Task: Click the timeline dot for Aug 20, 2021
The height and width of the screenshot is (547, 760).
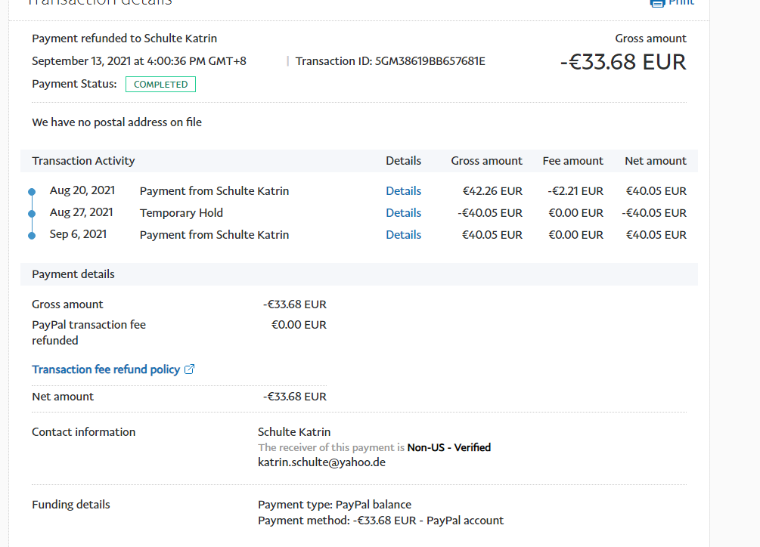Action: coord(32,192)
